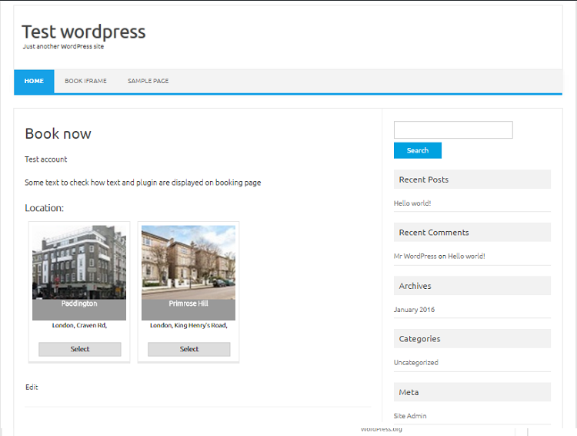Image resolution: width=577 pixels, height=436 pixels.
Task: Open the Site Admin meta link
Action: tap(410, 416)
